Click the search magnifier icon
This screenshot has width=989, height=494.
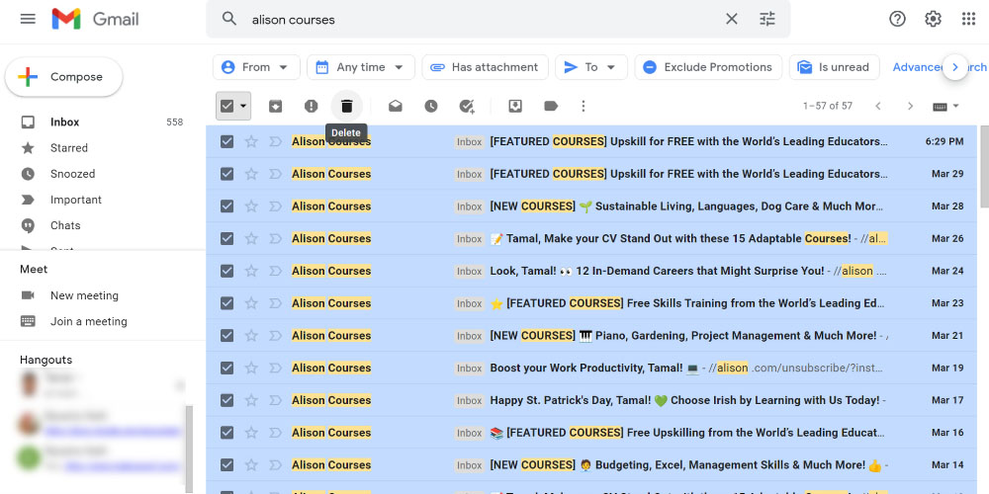click(229, 19)
